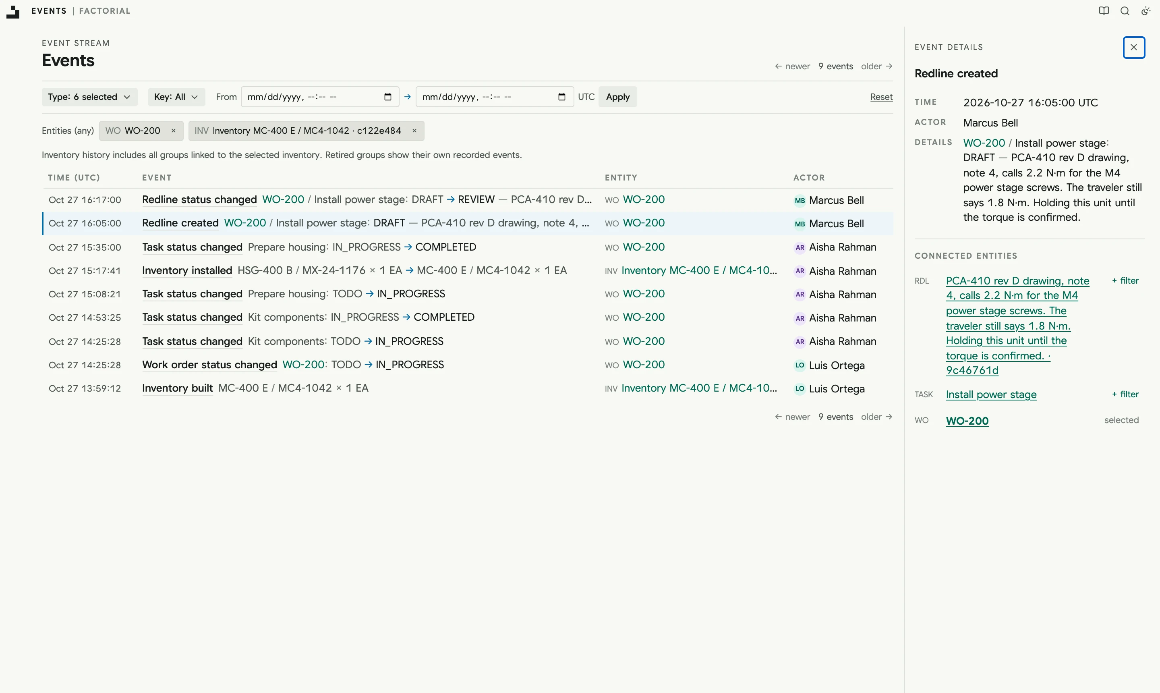Go to older events at bottom

click(x=877, y=417)
